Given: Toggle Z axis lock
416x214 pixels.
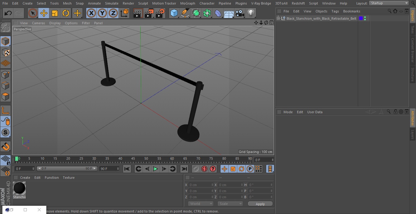Looking at the screenshot, I should coord(113,13).
